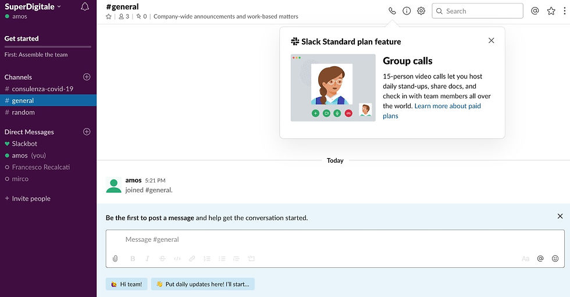
Task: Insert a bulleted list in composer
Action: (222, 259)
